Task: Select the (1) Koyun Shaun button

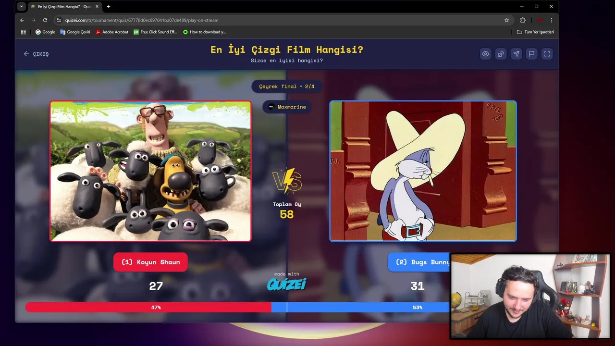Action: coord(150,262)
